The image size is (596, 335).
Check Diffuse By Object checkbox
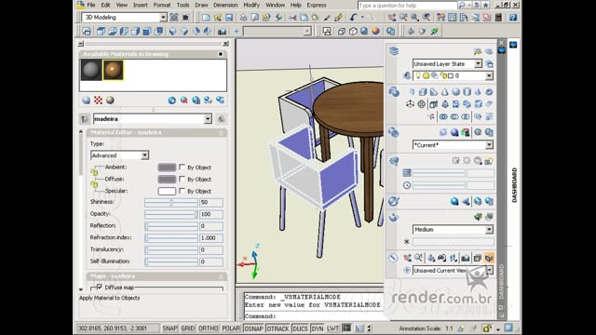tap(183, 179)
